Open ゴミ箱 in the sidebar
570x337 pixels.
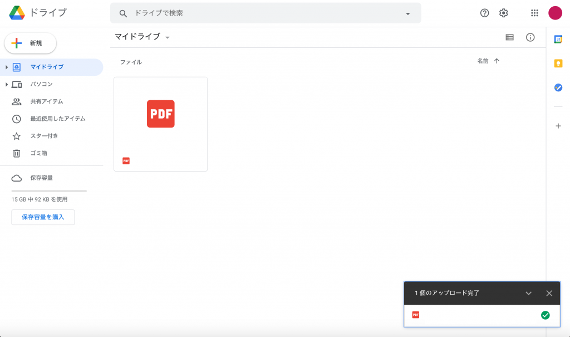[38, 153]
